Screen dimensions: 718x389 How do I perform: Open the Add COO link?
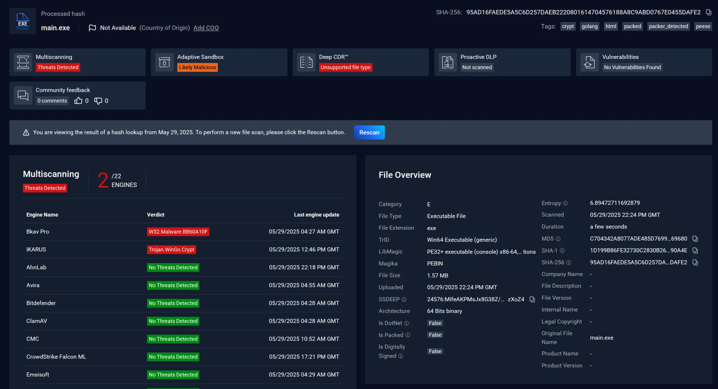point(206,28)
